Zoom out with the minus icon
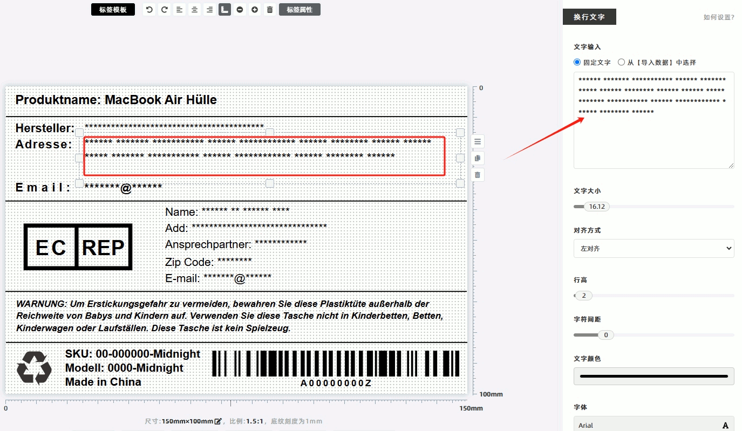Image resolution: width=742 pixels, height=431 pixels. tap(240, 10)
